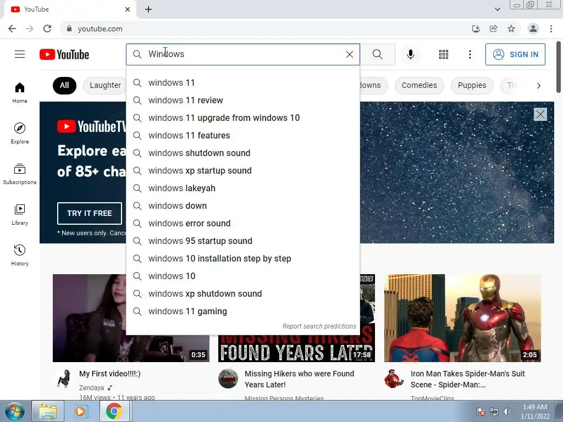Choose suggestion "windows xp shutdown sound"

[242, 293]
